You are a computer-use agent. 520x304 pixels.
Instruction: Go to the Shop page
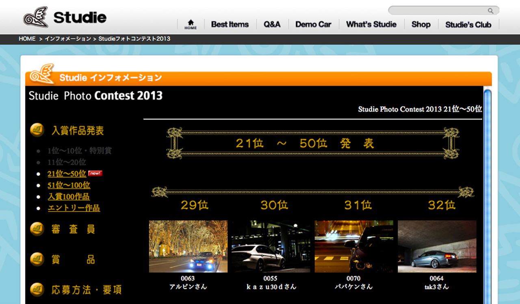(x=421, y=24)
